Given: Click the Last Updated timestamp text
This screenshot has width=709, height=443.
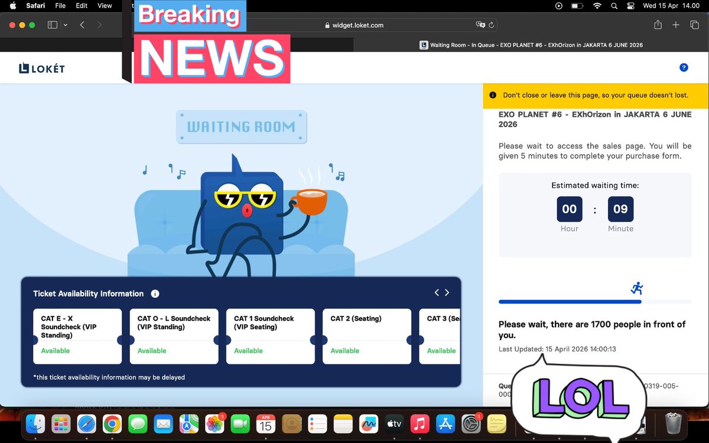Looking at the screenshot, I should coord(557,349).
